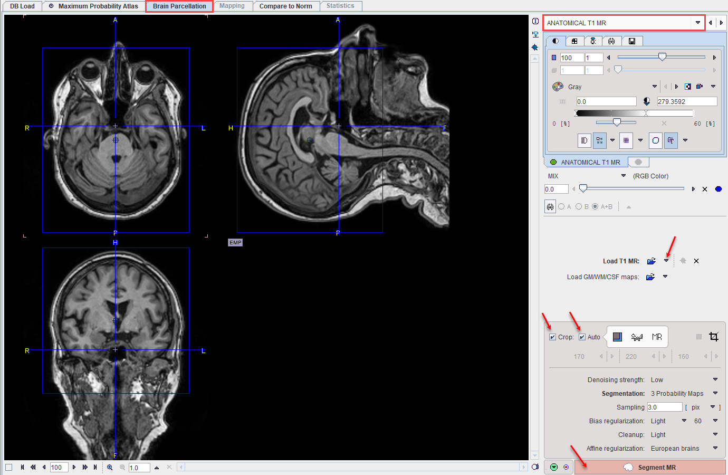Click the Segment MR button
728x475 pixels.
(650, 467)
